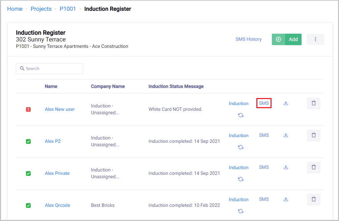This screenshot has height=221, width=339.
Task: Open the three-dot more options menu
Action: [x=315, y=39]
